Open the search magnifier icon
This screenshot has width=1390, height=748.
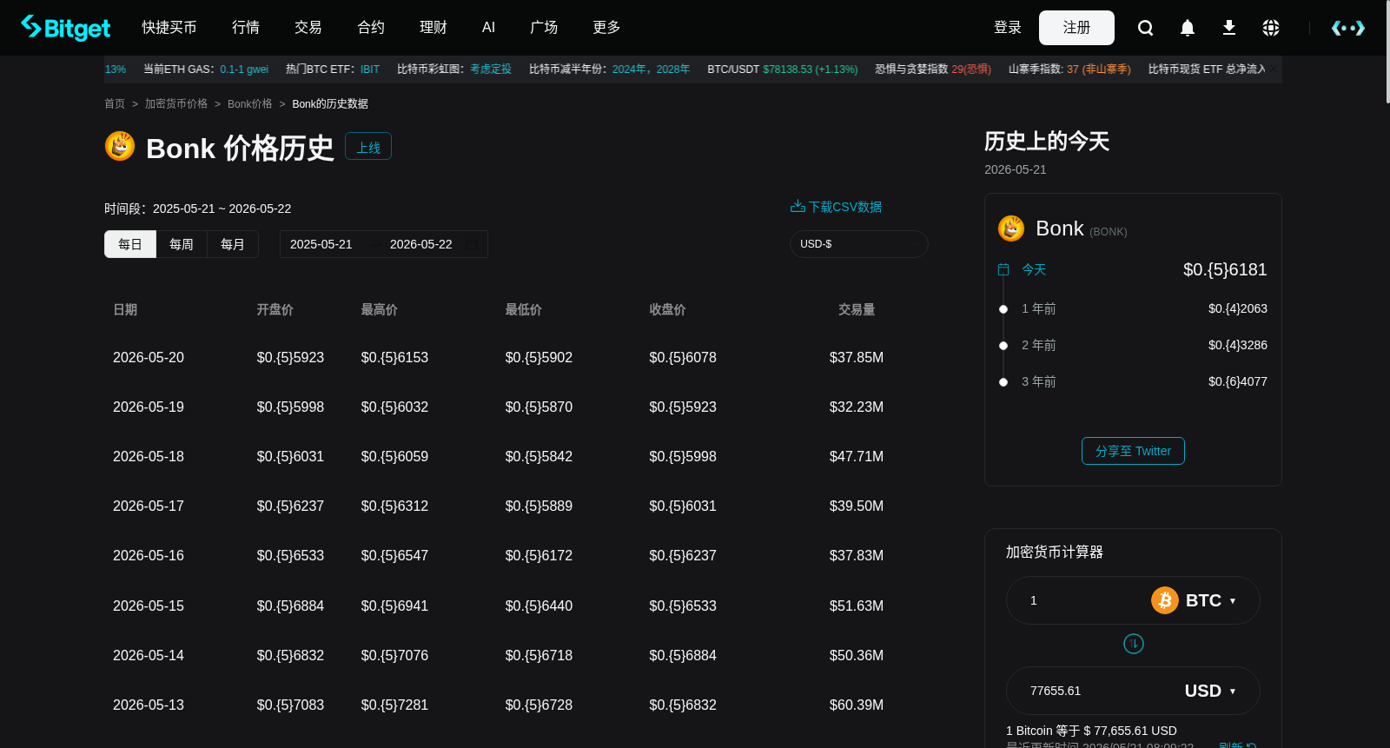pyautogui.click(x=1146, y=28)
